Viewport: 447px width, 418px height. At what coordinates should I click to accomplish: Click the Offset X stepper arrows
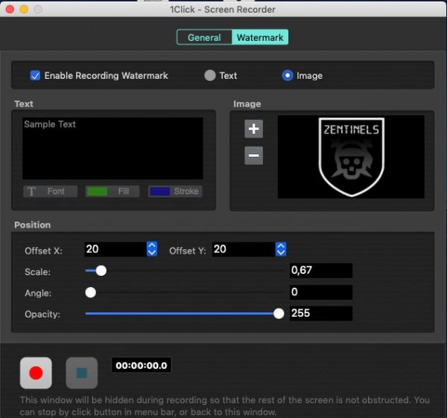152,249
